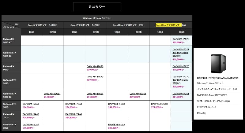The image size is (245, 133).
Task: Open DAIV KM-I7G7T NVIDIA Studio link
Action: [181, 53]
